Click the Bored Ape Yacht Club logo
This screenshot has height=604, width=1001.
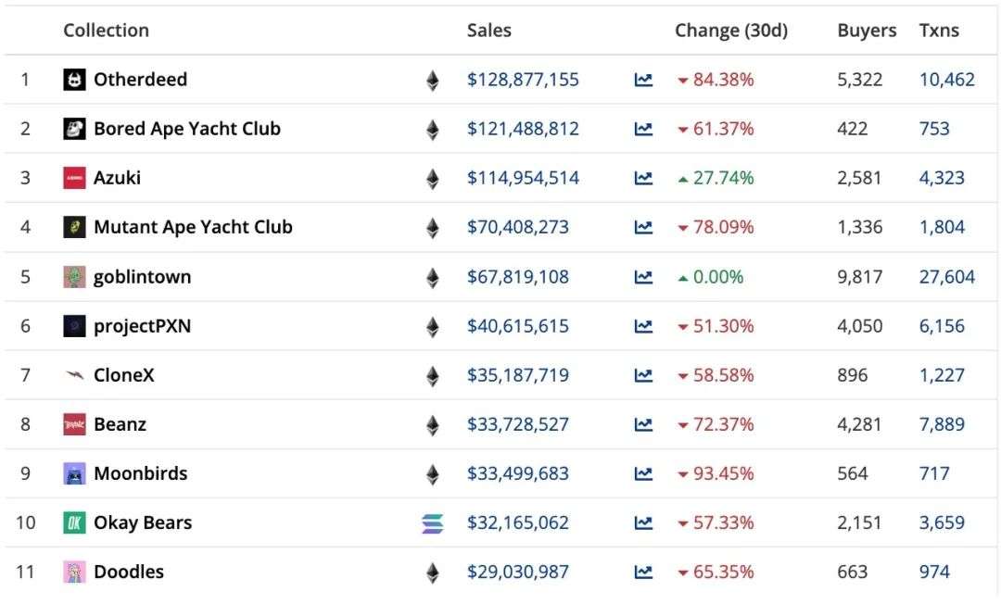tap(74, 129)
